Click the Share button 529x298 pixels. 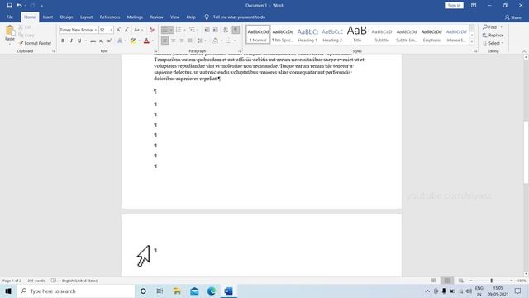click(x=512, y=17)
